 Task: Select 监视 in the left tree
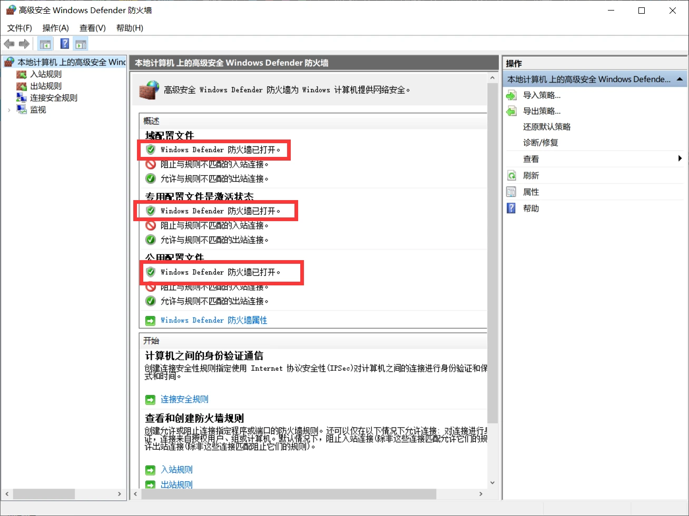[x=38, y=110]
